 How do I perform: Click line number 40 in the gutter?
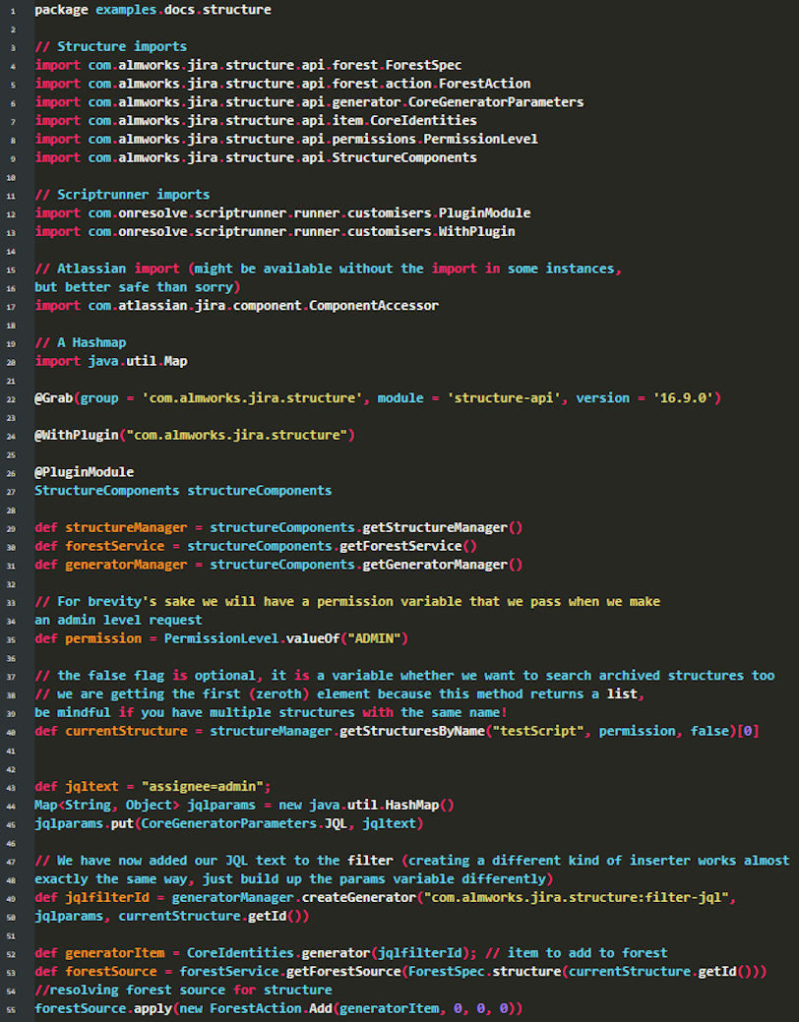[11, 733]
